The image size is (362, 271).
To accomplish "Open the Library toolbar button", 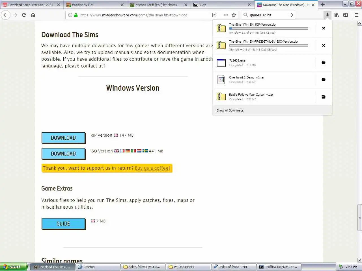I will [337, 15].
